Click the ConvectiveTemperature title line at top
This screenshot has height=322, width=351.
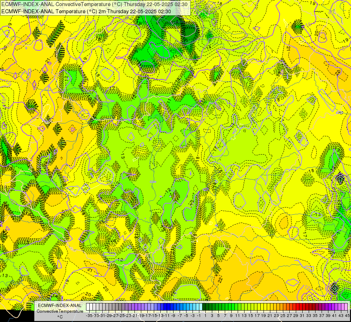point(94,4)
